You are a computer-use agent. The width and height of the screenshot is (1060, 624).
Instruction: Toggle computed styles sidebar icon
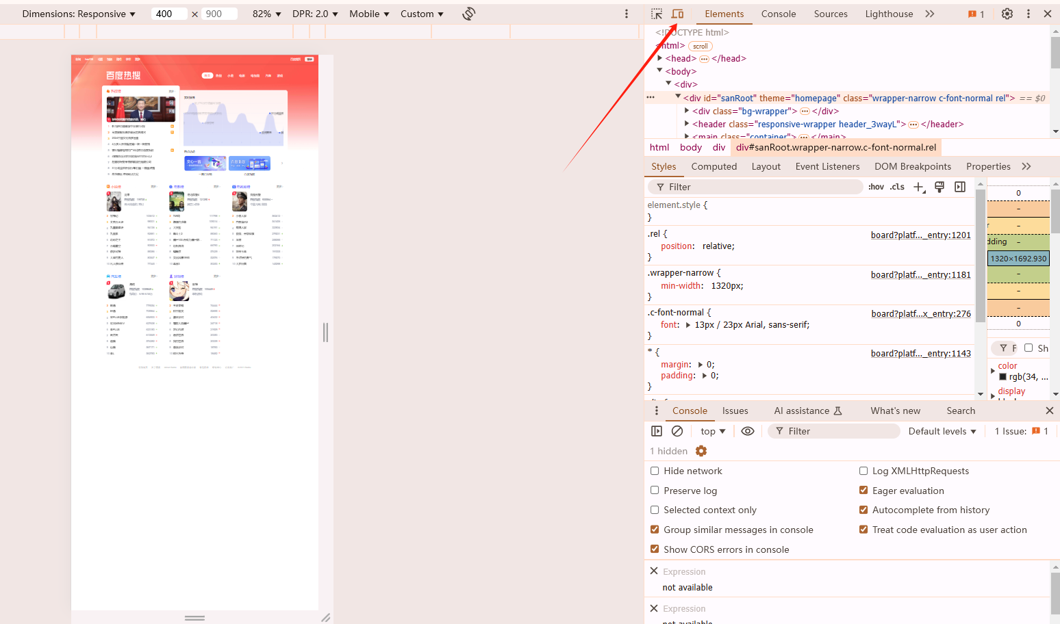[x=960, y=187]
